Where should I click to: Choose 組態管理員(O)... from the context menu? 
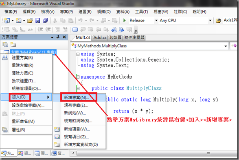[26, 89]
